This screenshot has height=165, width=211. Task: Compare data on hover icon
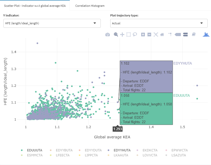point(185,35)
